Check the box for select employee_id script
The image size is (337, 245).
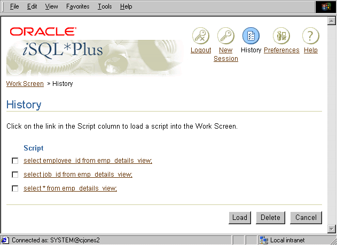pyautogui.click(x=15, y=161)
